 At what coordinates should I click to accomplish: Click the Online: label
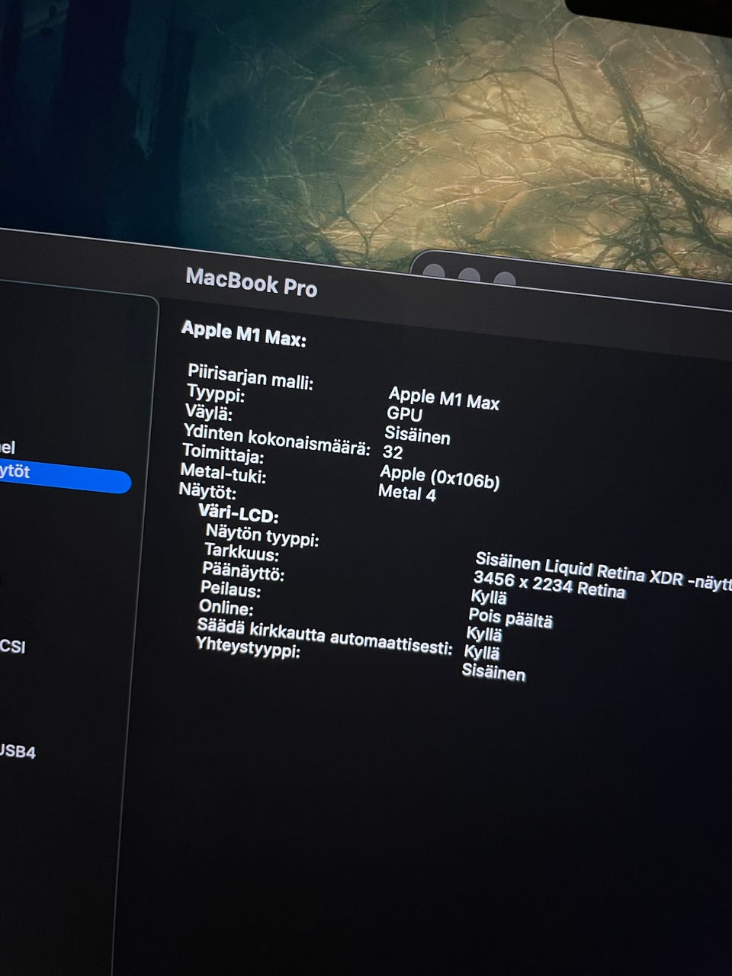pyautogui.click(x=226, y=607)
